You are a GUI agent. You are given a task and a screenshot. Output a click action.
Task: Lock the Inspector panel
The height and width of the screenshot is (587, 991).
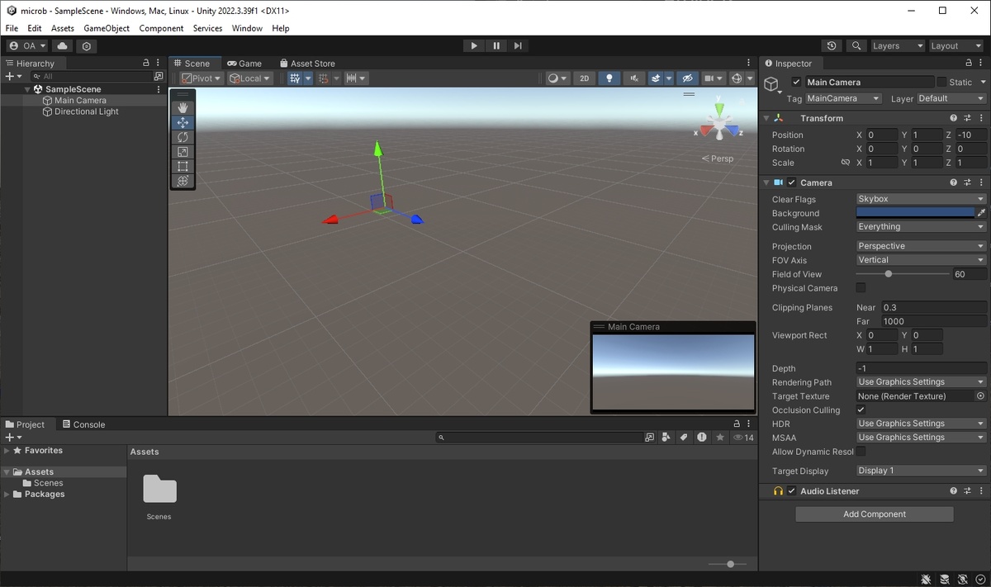[x=969, y=64]
